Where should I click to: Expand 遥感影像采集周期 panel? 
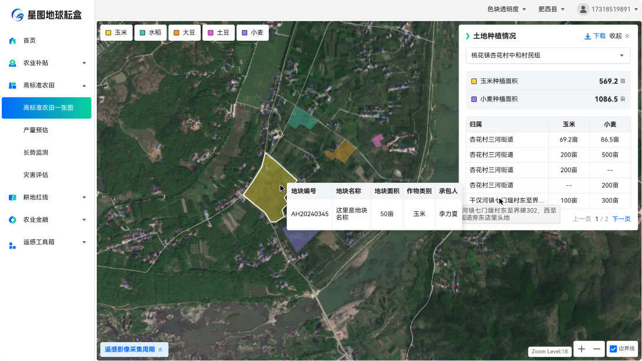134,349
